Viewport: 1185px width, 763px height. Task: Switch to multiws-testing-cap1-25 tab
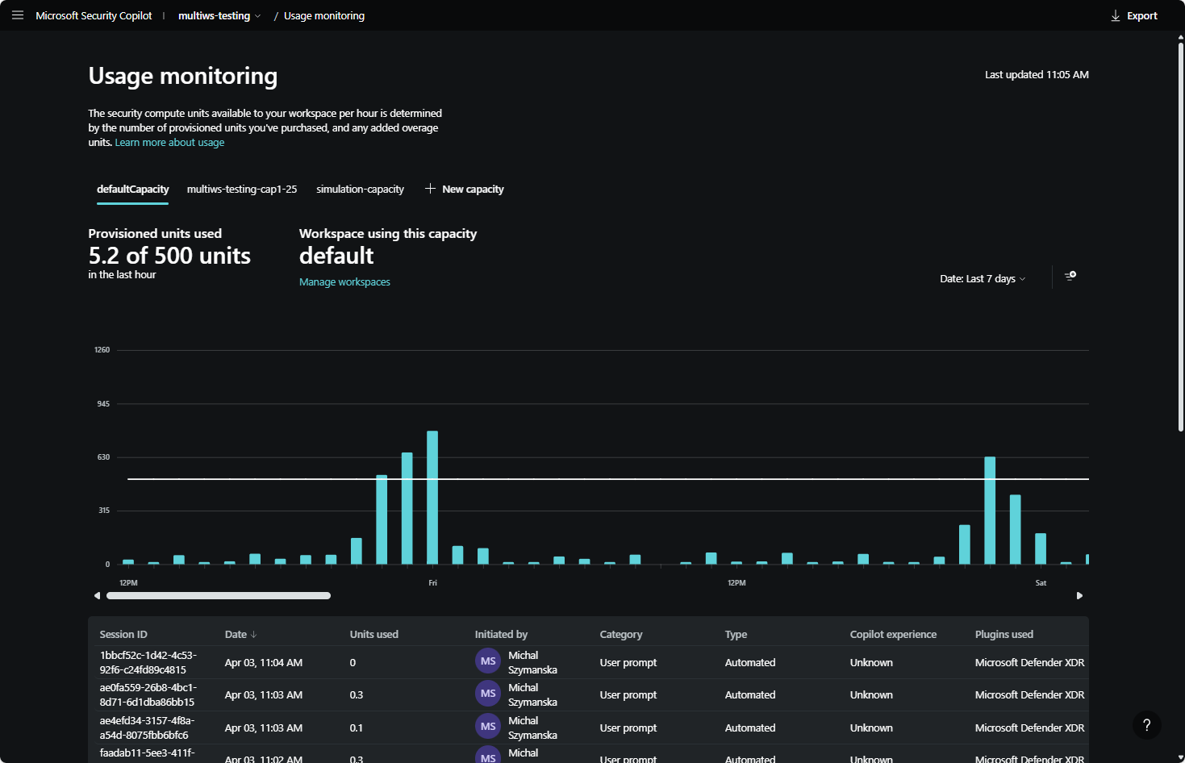click(x=242, y=190)
